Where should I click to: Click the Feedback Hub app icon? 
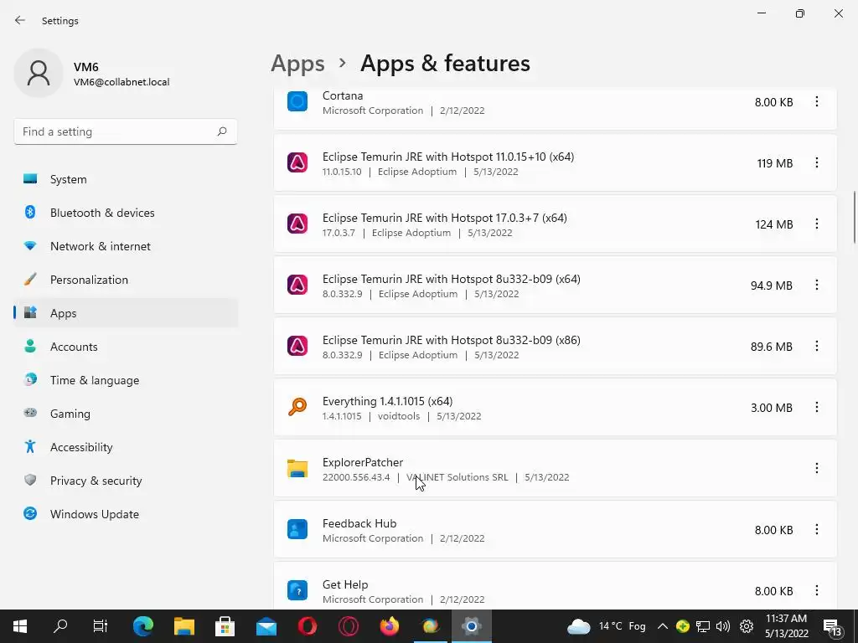coord(297,530)
